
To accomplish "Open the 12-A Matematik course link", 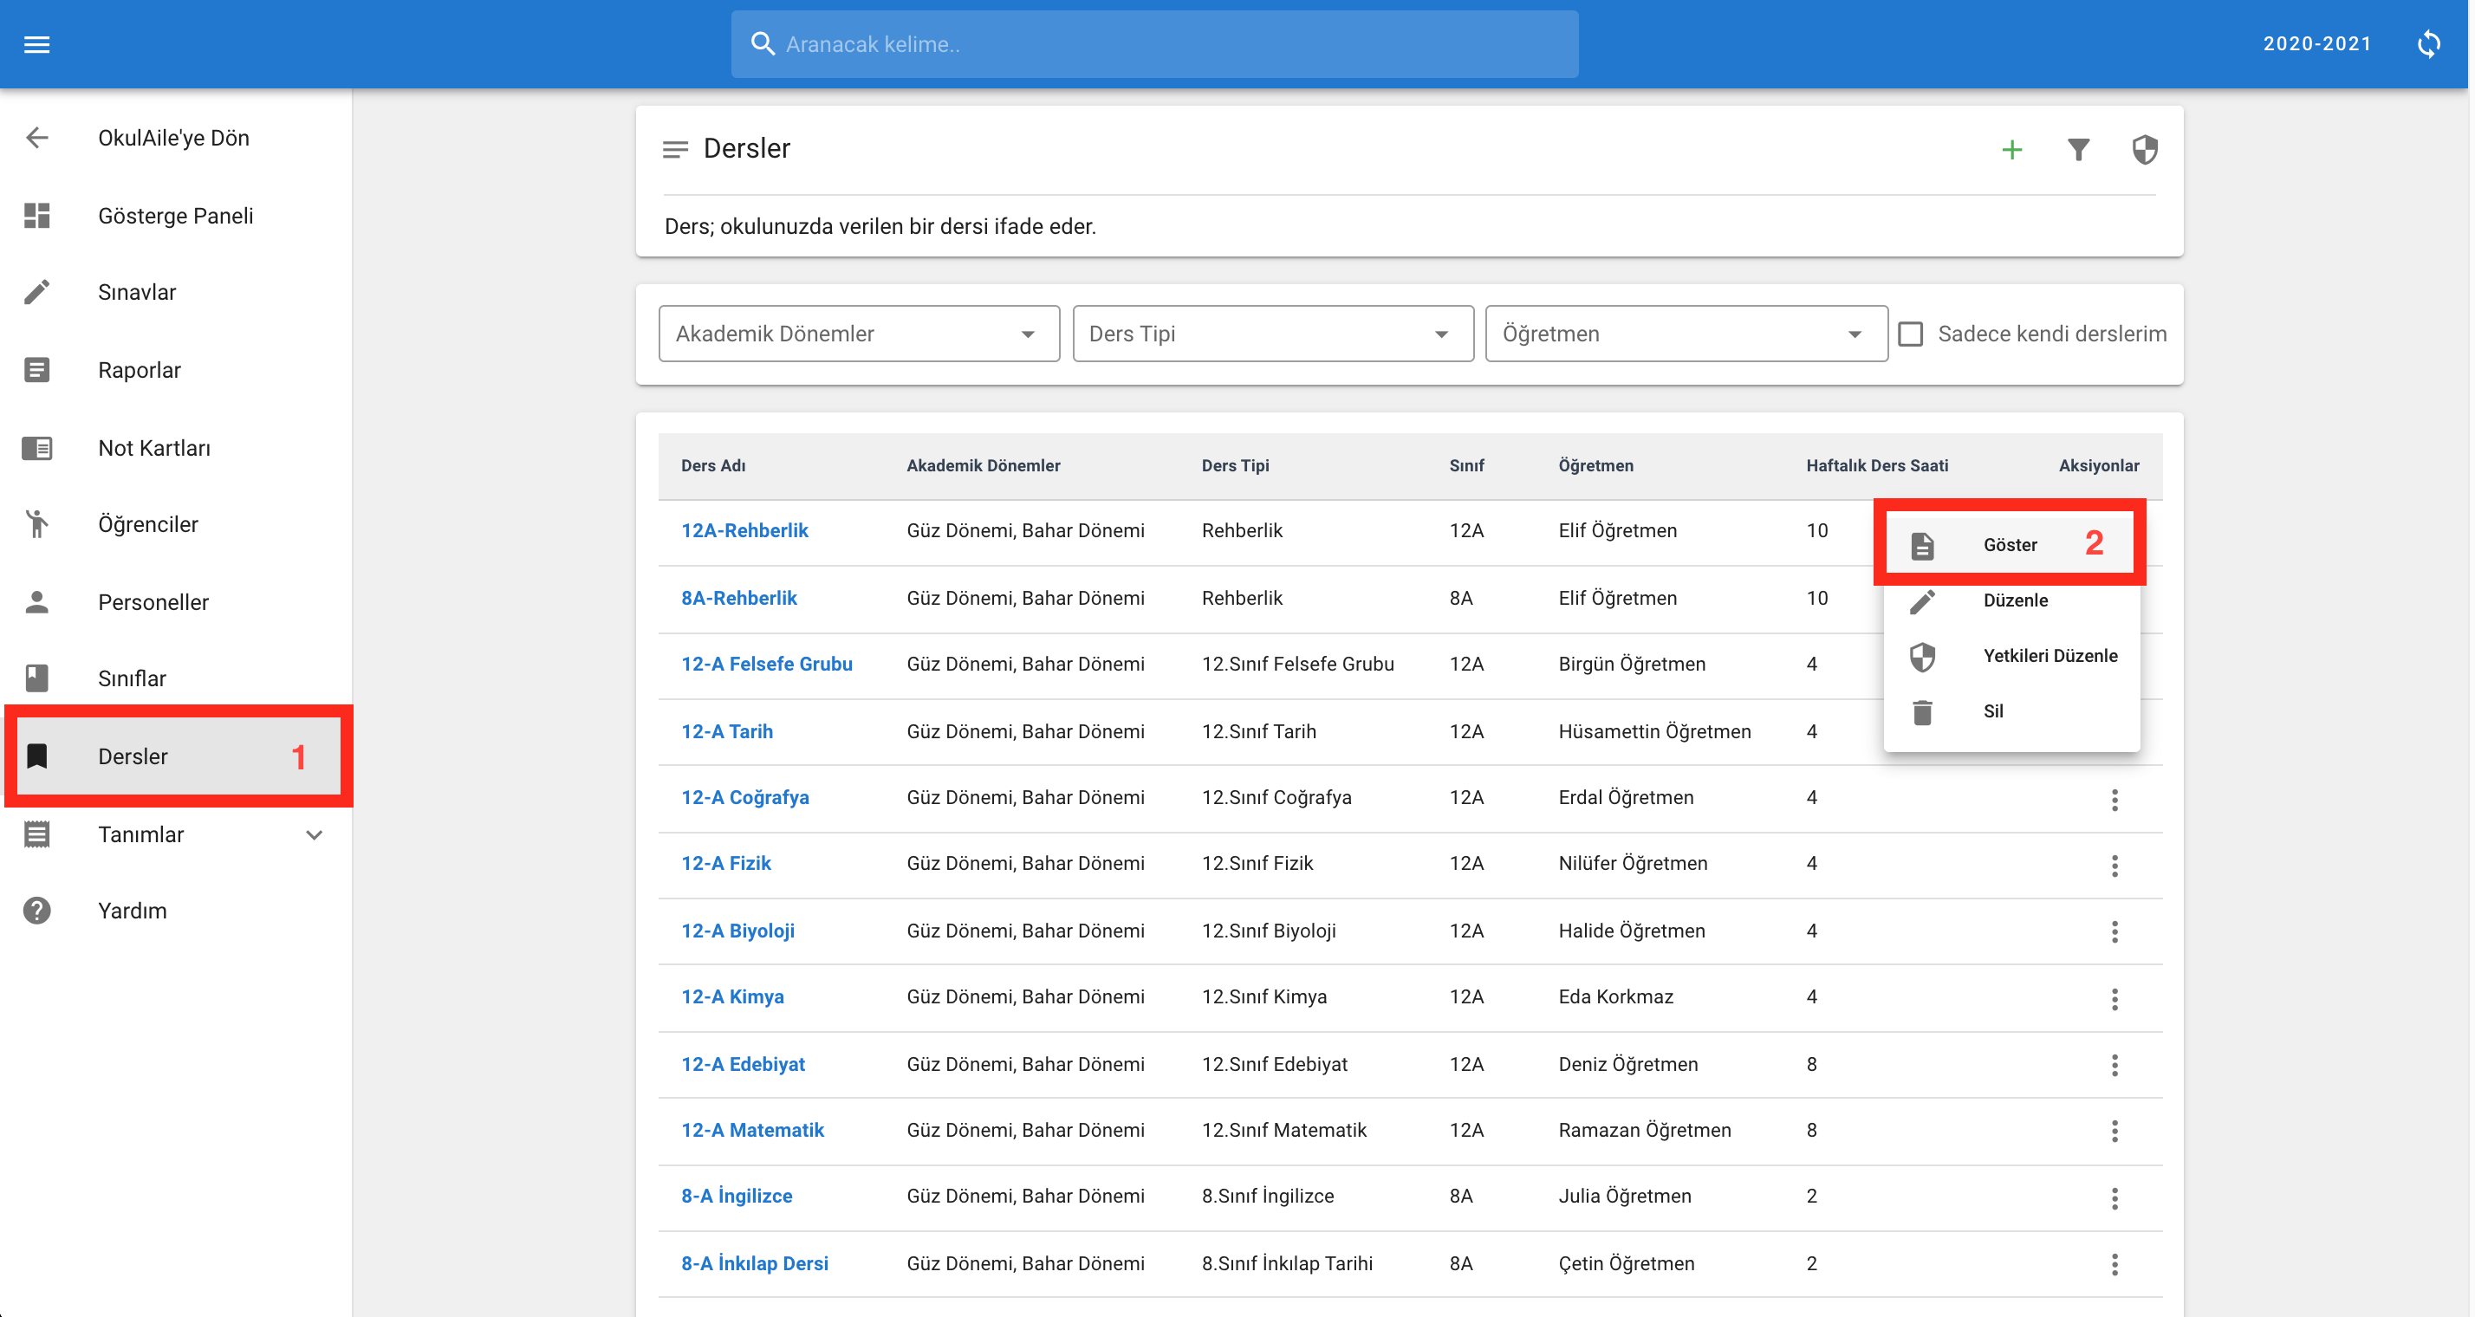I will pos(752,1130).
